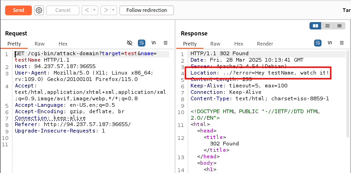Click the orange Send button
This screenshot has width=351, height=173.
point(18,10)
